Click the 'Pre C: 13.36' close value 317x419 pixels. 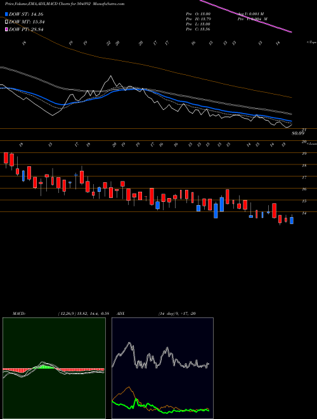coord(198,29)
